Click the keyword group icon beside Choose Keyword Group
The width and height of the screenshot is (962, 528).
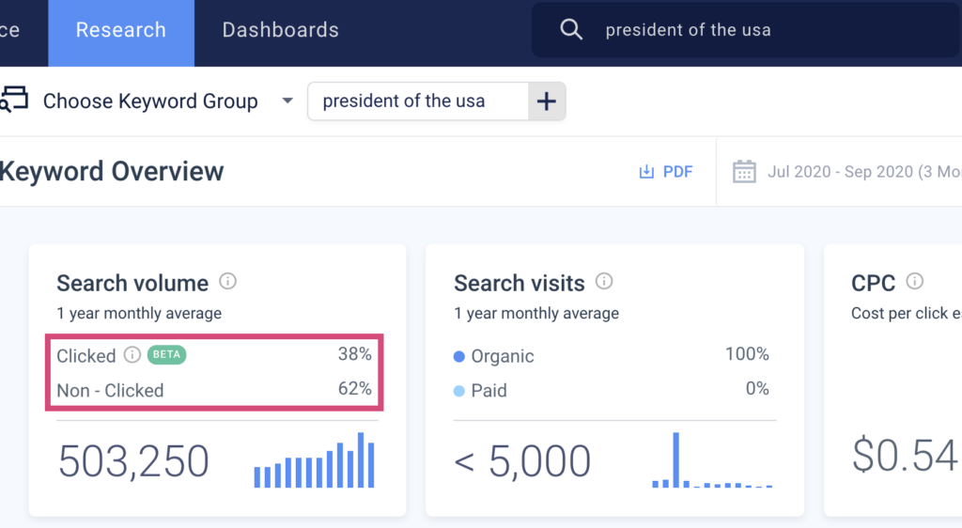(x=14, y=100)
